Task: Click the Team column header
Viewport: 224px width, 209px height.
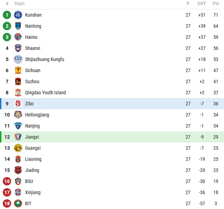Action: (x=19, y=3)
